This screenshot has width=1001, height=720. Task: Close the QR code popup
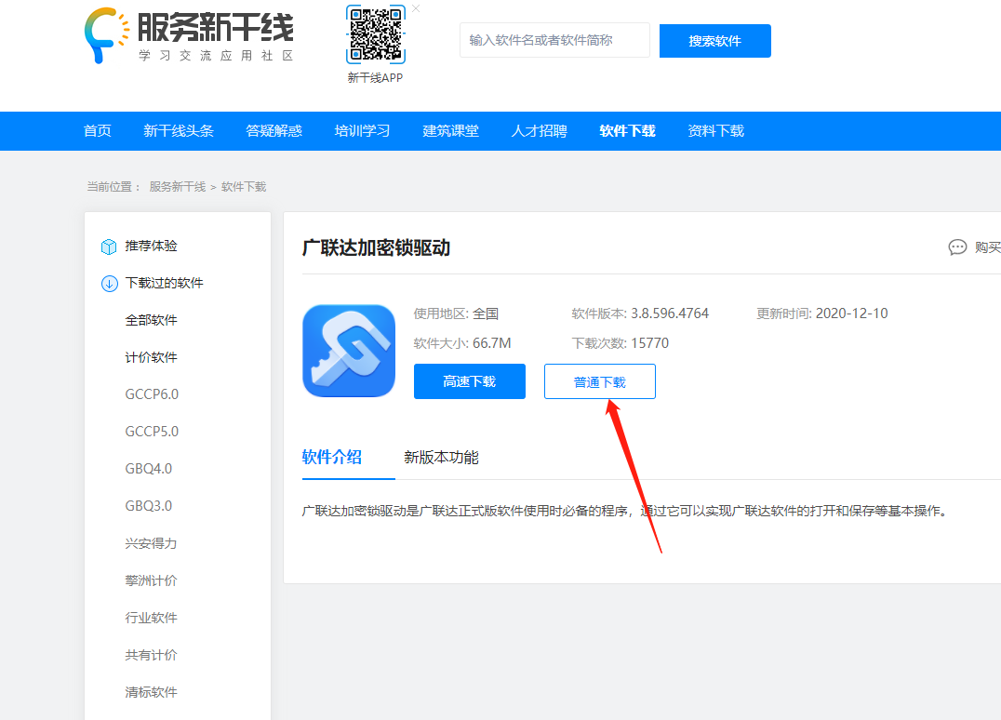(416, 8)
